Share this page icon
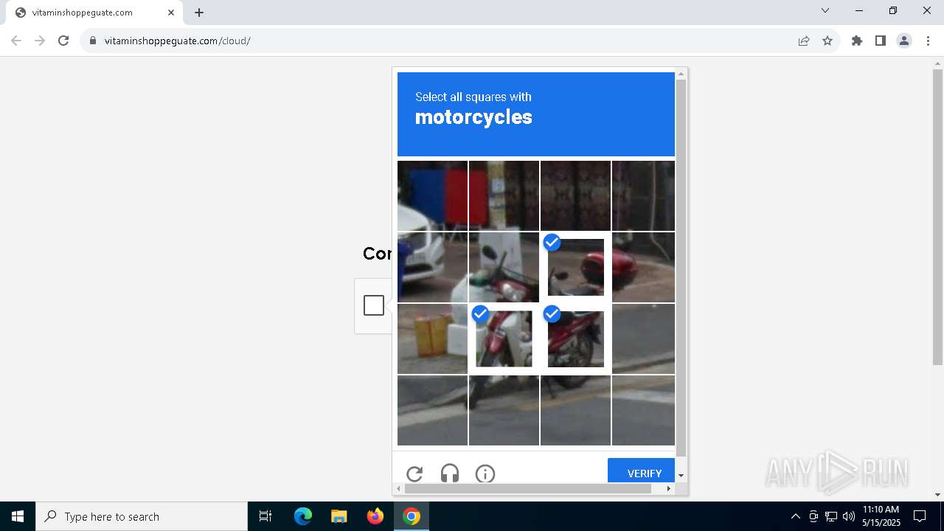The width and height of the screenshot is (944, 531). click(804, 41)
